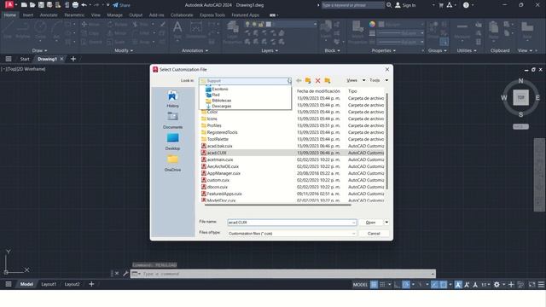Click Share in the title bar

point(121,5)
